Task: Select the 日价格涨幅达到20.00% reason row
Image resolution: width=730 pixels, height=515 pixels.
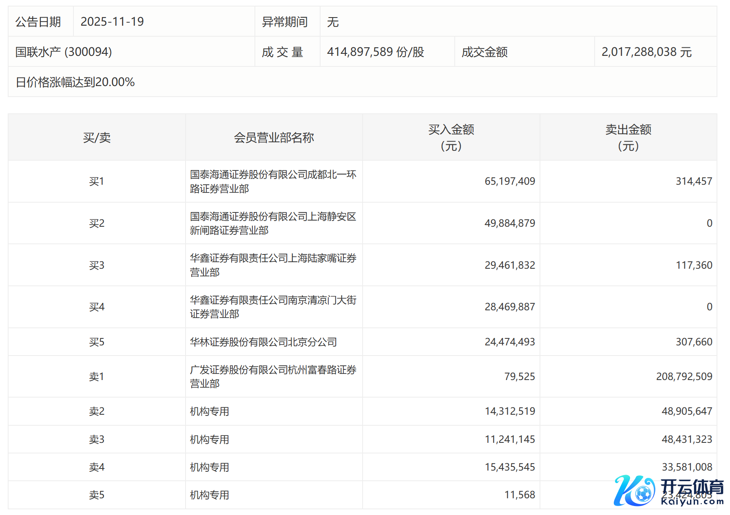Action: coord(75,82)
